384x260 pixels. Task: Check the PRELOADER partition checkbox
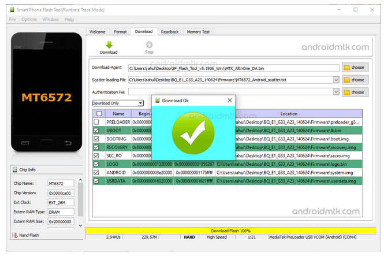click(96, 122)
